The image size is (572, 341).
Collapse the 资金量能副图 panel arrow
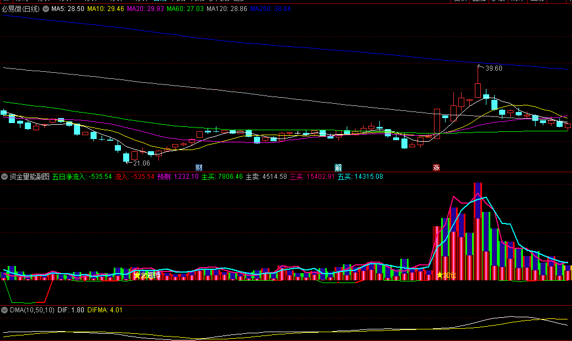click(4, 177)
